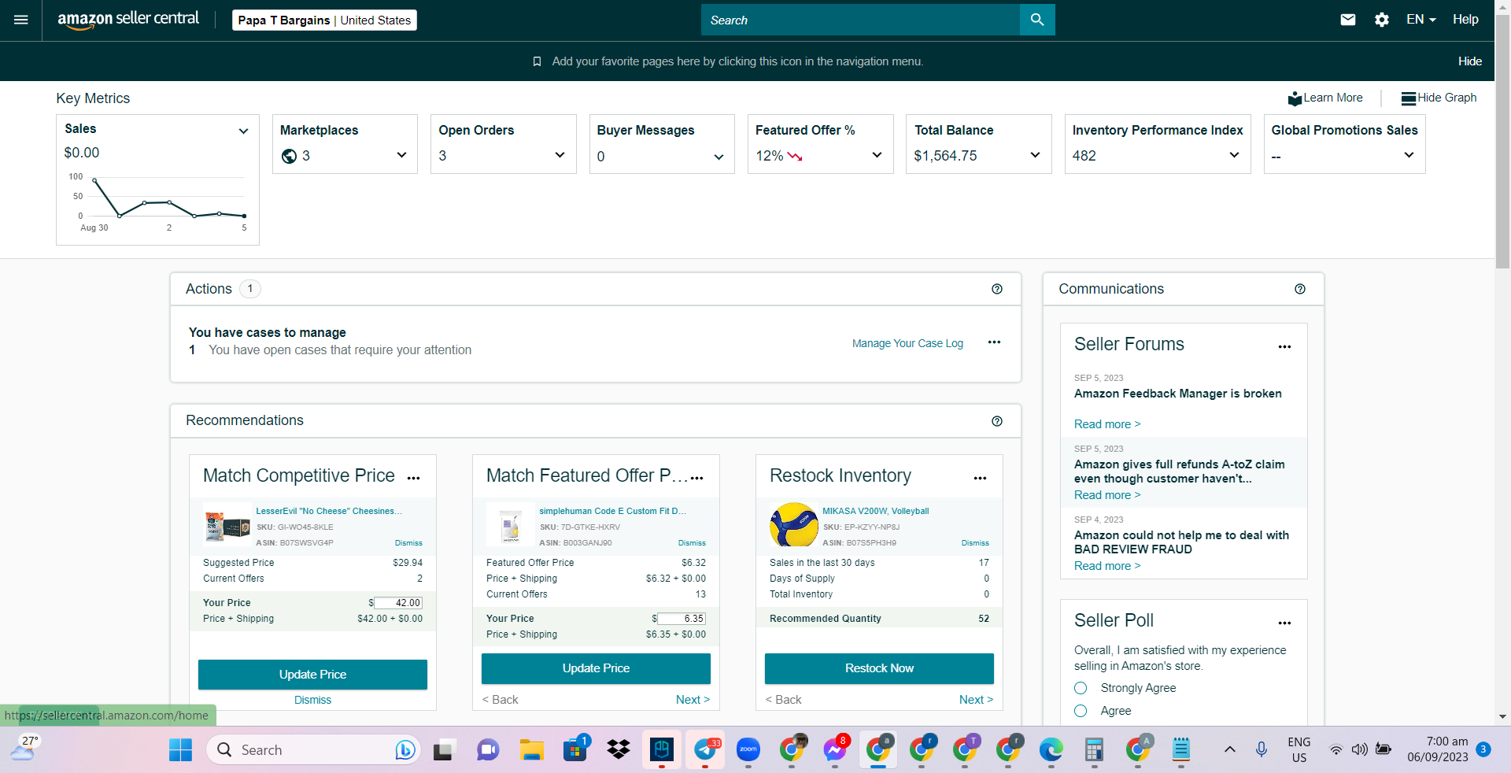Open help for the Actions panel
Viewport: 1511px width, 773px height.
point(997,289)
